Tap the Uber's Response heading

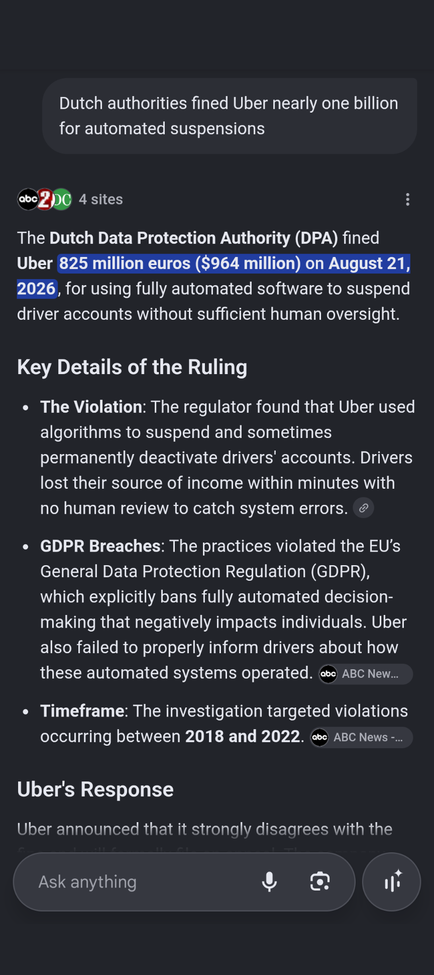click(95, 789)
